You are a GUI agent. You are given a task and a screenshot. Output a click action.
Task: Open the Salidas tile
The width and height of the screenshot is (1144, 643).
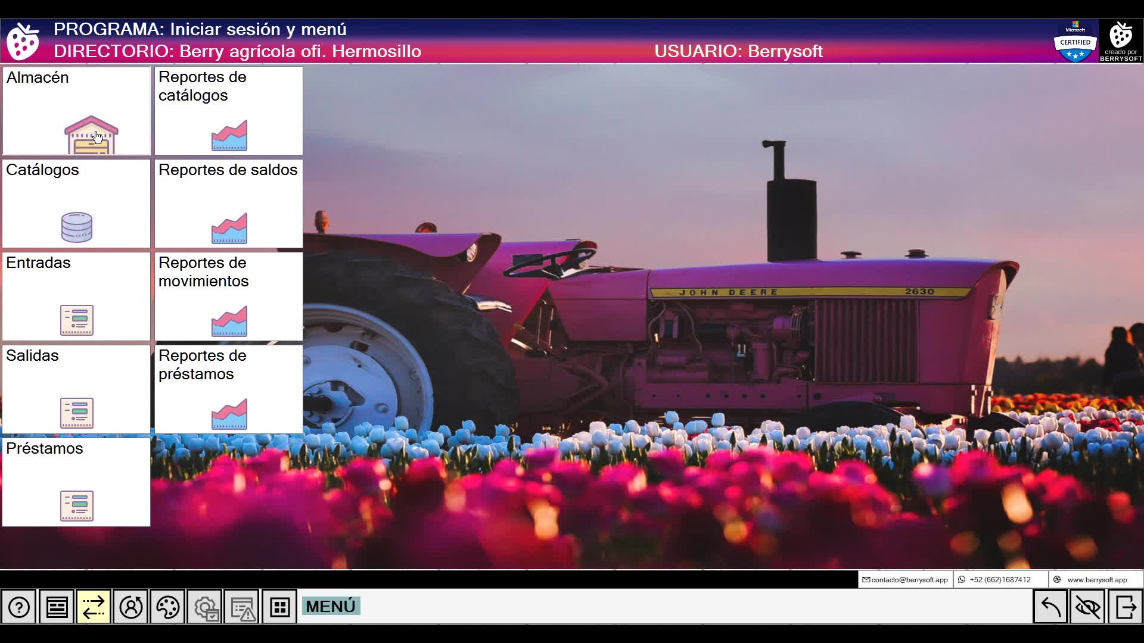[76, 389]
